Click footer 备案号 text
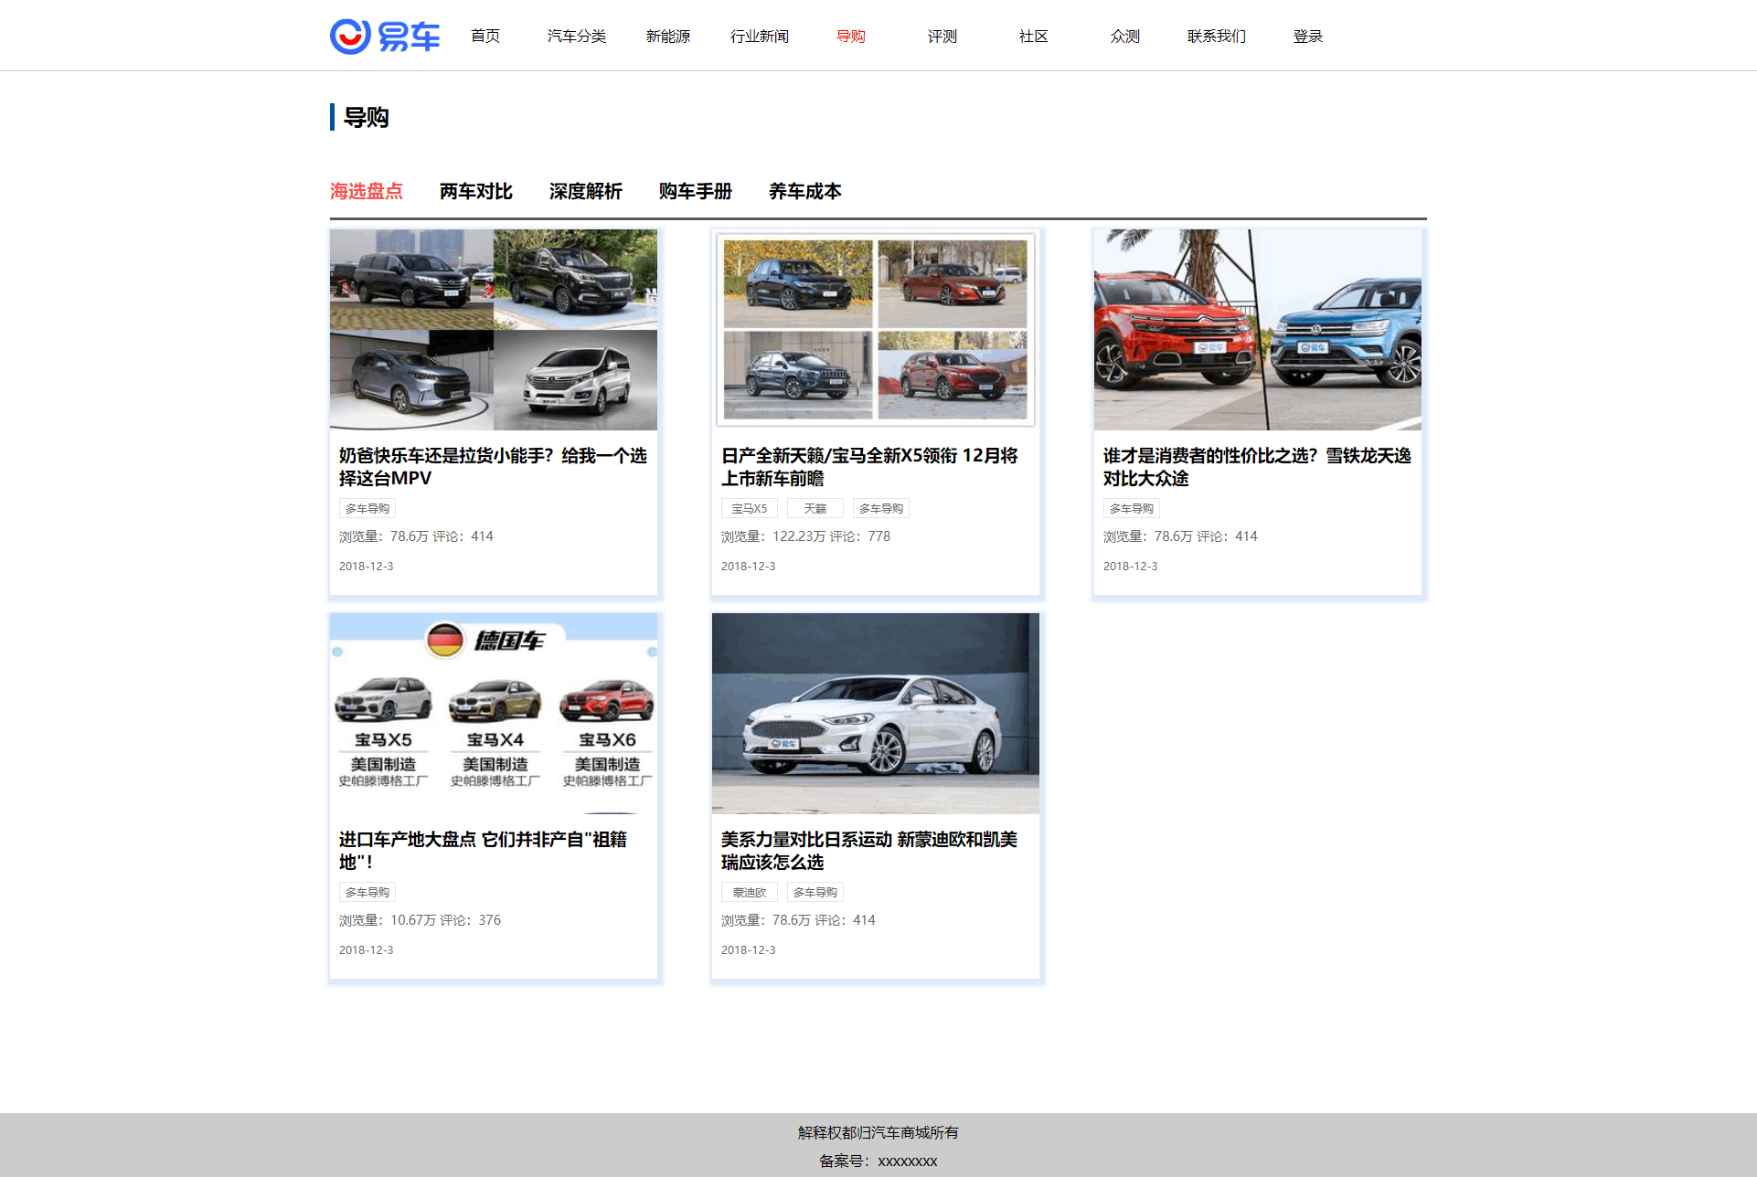This screenshot has height=1177, width=1757. coord(878,1161)
